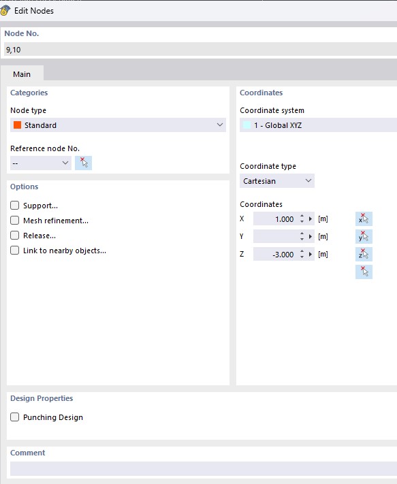Expand the Reference node No. dropdown
This screenshot has height=484, width=397.
(41, 163)
